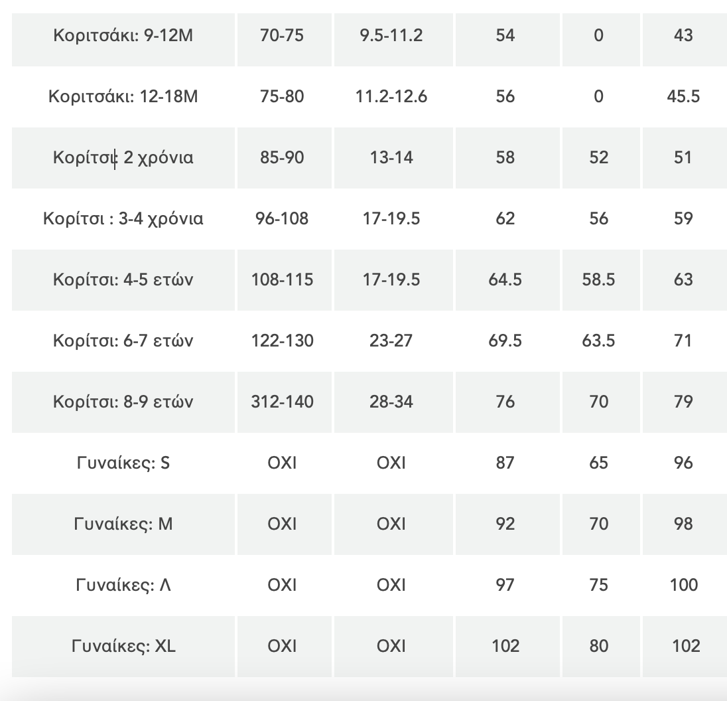Click the '63.5' value cell
The image size is (727, 701).
coord(598,341)
